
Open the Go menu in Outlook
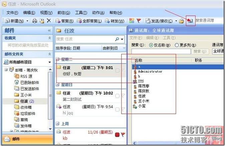64,13
